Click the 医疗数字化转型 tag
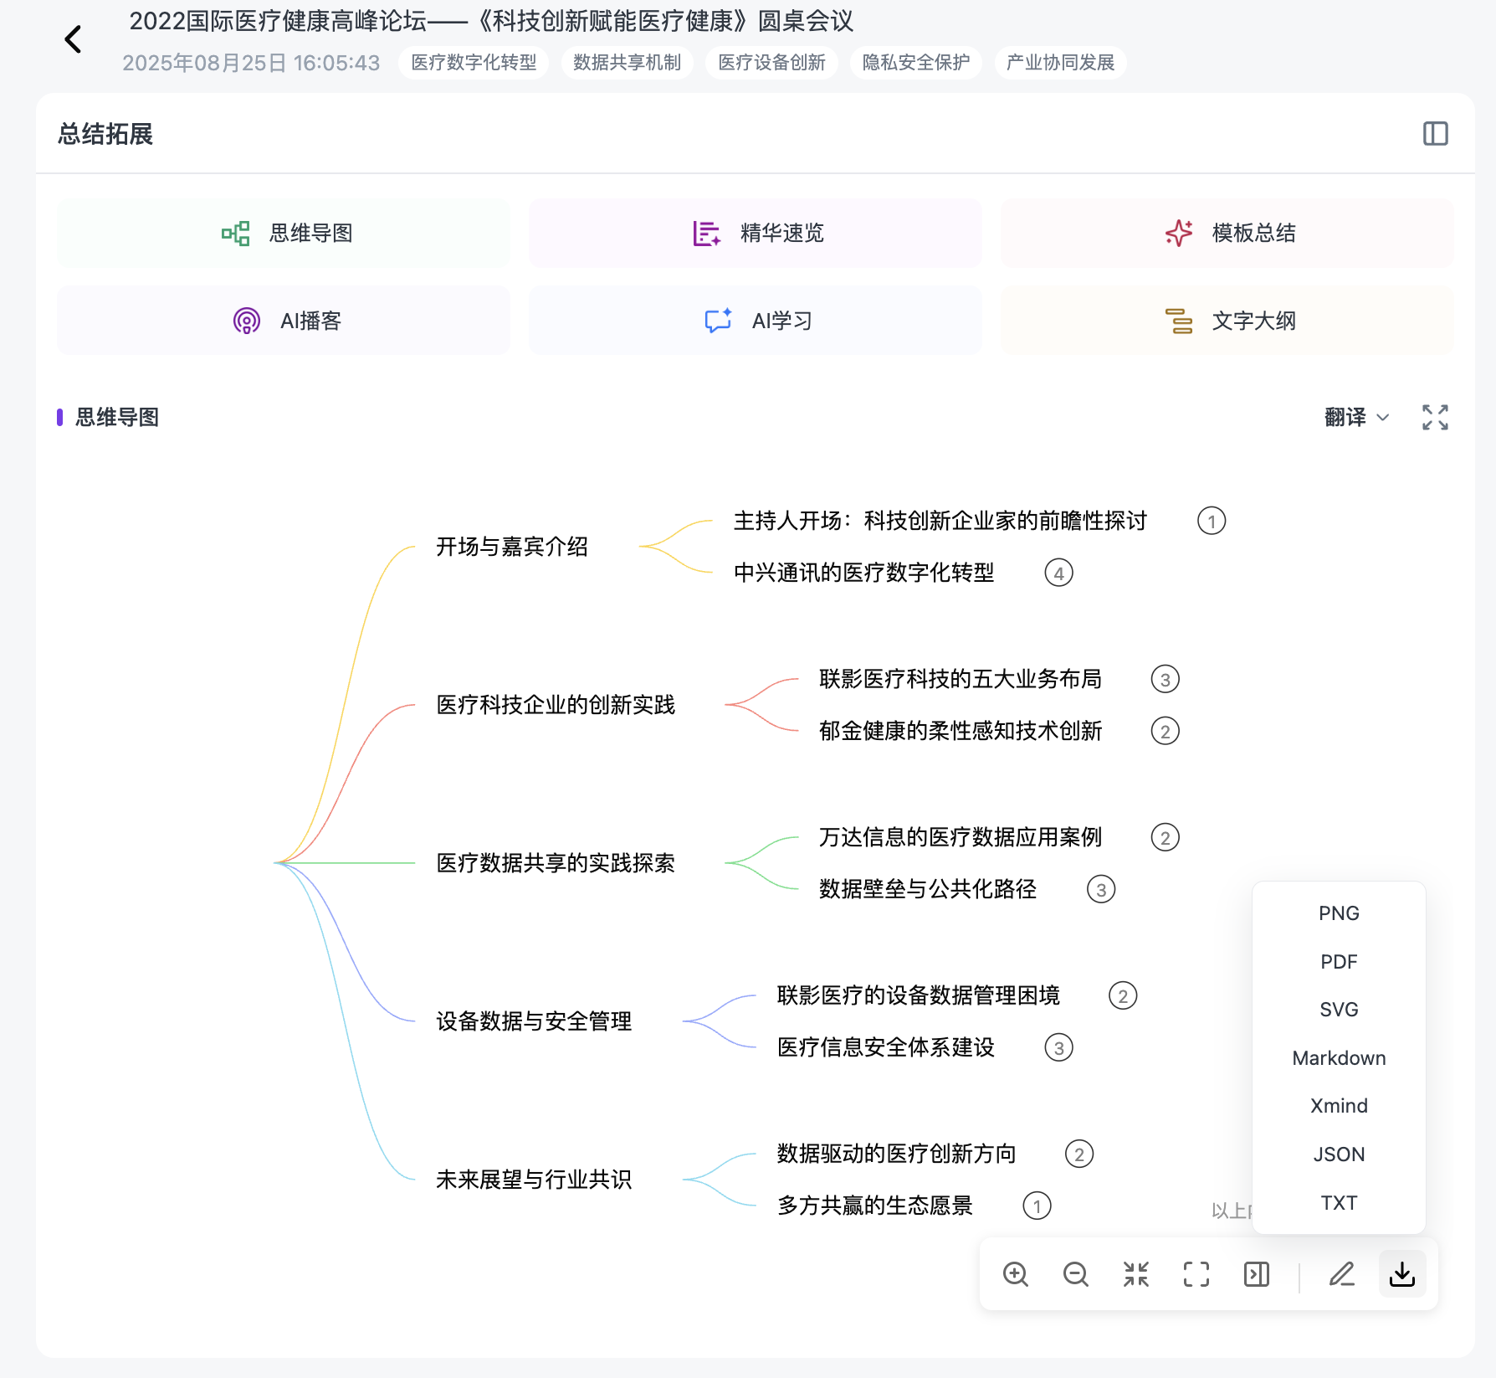 (x=474, y=63)
